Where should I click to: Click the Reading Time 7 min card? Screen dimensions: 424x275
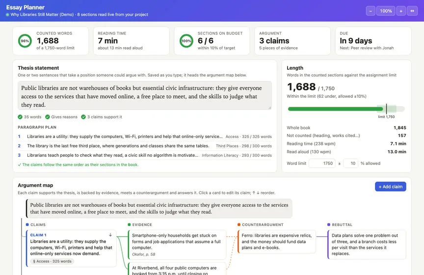[x=132, y=41]
